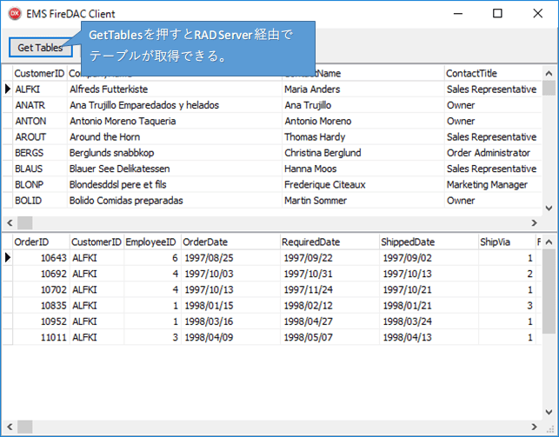Select the required date 1998/05/07 cell
The width and height of the screenshot is (559, 437).
[x=329, y=337]
